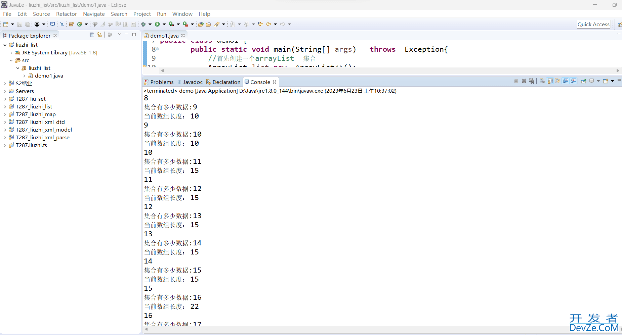Click the Search flashlight icon
Viewport: 622px width, 335px height.
(217, 24)
